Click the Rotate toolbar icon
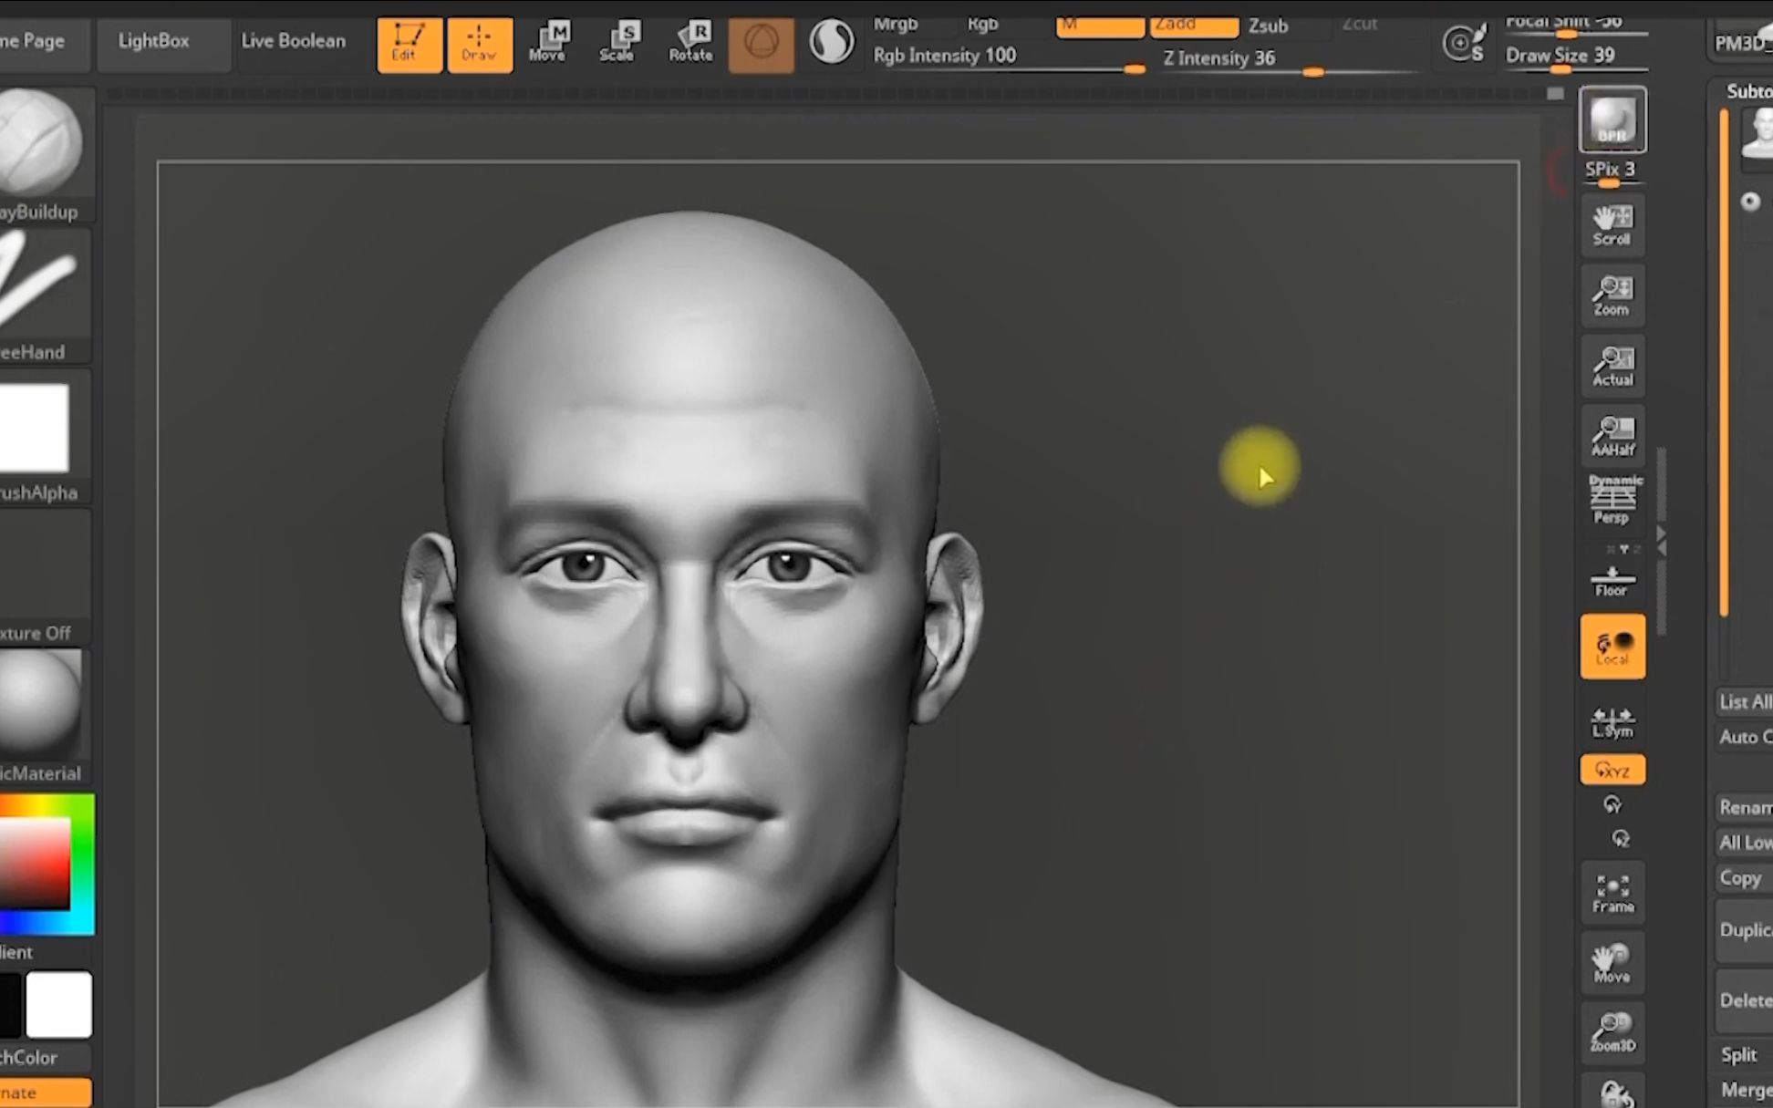Image resolution: width=1773 pixels, height=1108 pixels. point(691,41)
